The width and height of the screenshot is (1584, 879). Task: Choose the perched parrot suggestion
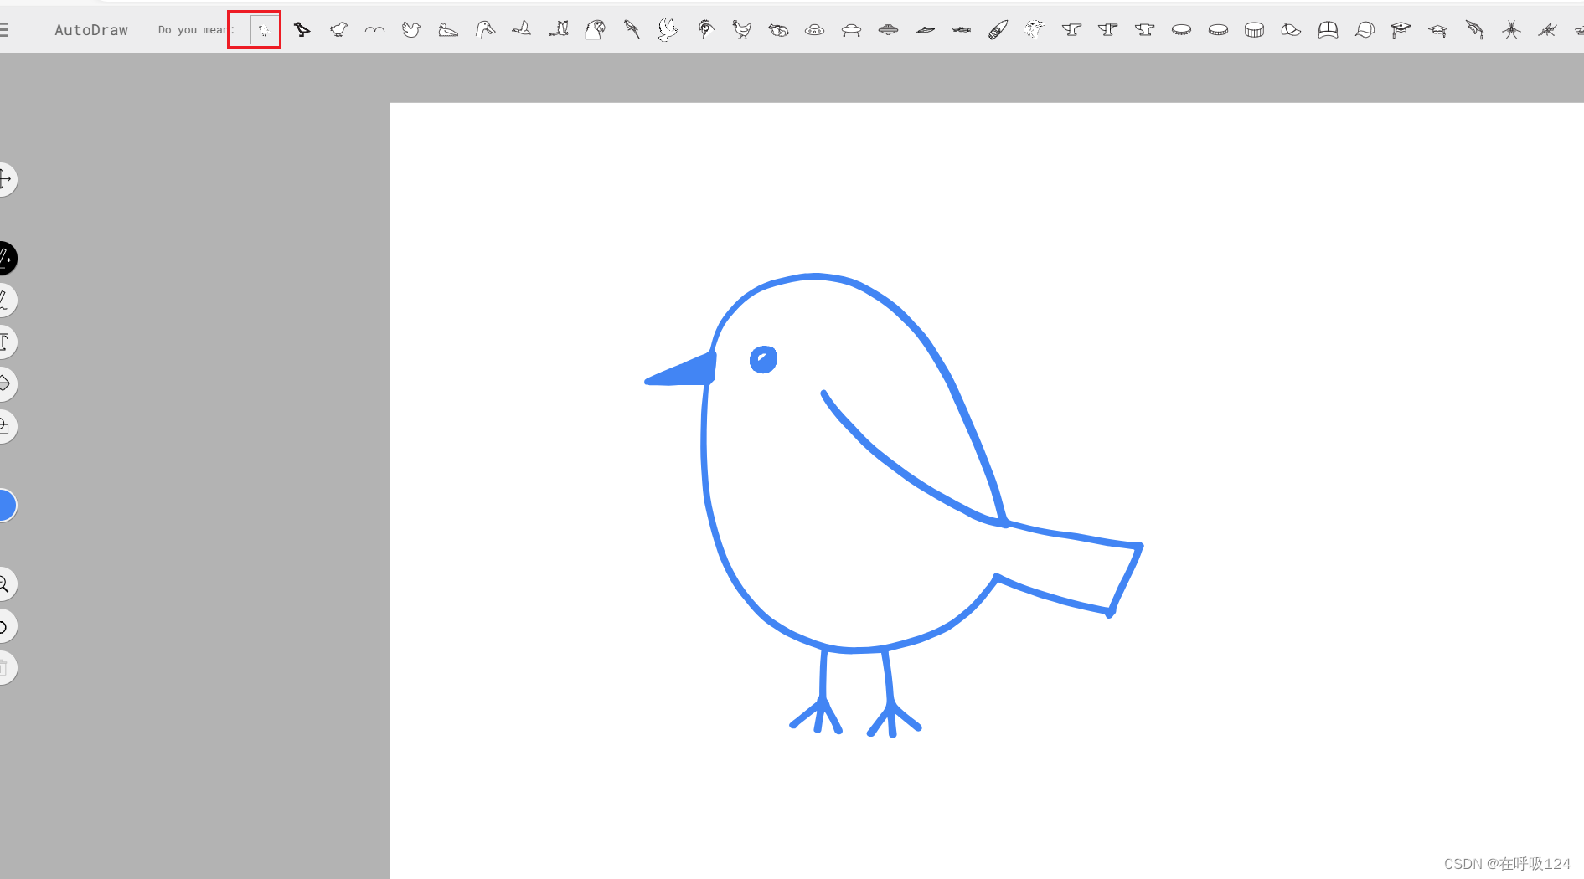tap(632, 30)
